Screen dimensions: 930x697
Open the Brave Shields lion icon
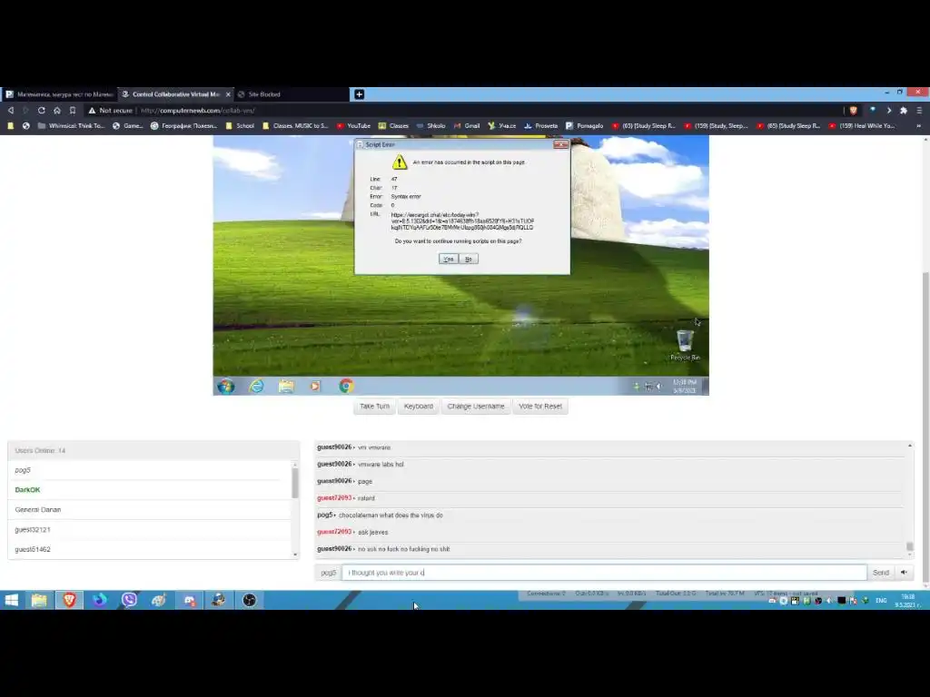pyautogui.click(x=854, y=110)
